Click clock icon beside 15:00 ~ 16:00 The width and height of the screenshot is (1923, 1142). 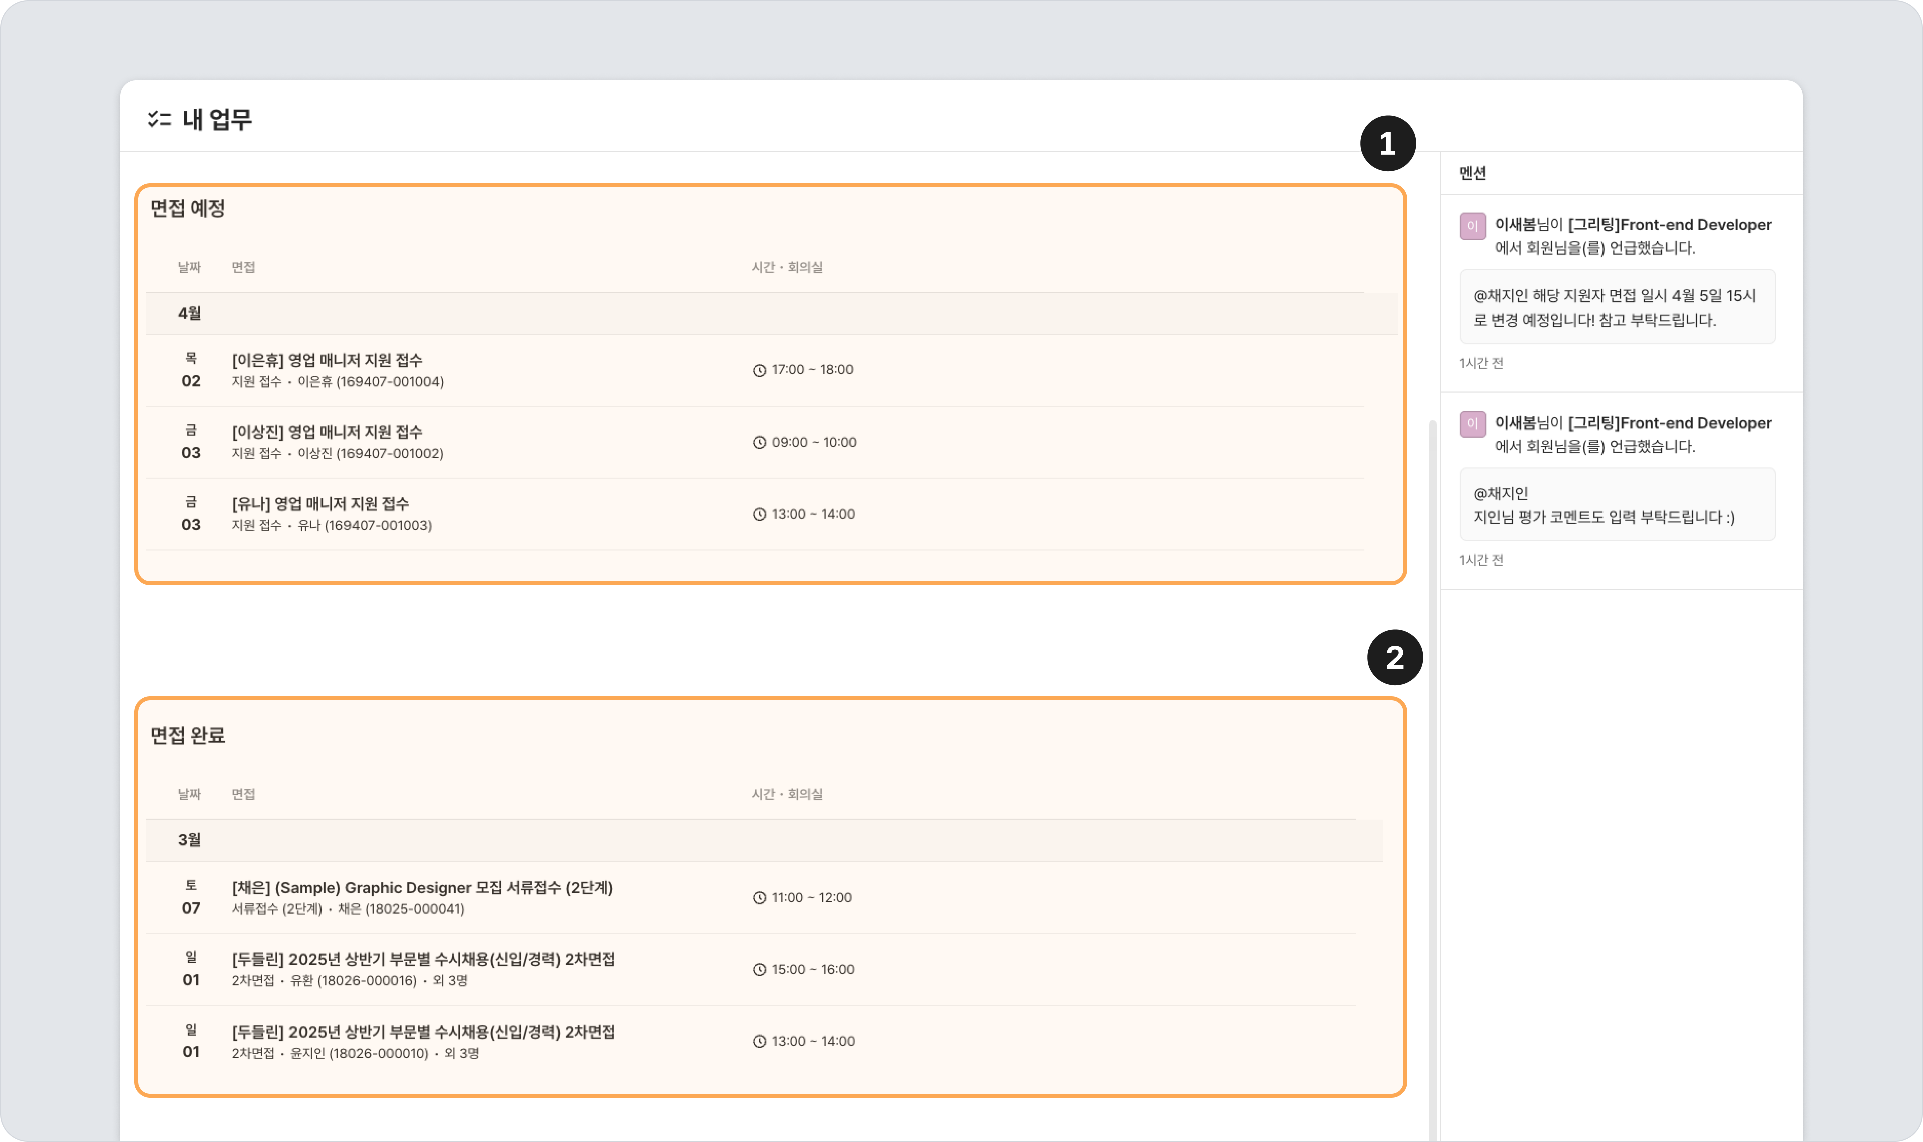coord(759,970)
